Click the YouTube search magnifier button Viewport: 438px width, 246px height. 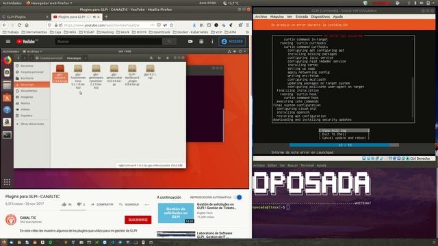[169, 42]
